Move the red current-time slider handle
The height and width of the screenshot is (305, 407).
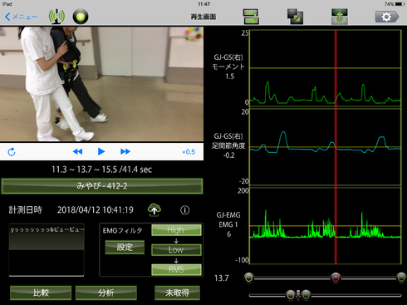(336, 278)
